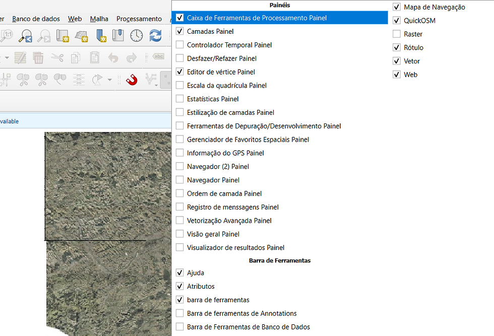
Task: Click the Undo arrow icon
Action: (113, 57)
